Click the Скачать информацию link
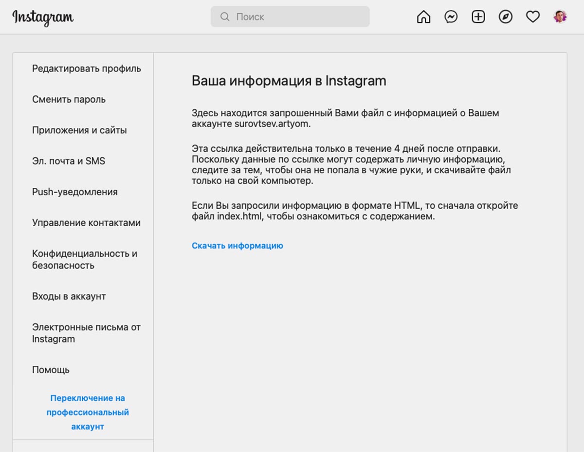The width and height of the screenshot is (584, 452). point(237,246)
